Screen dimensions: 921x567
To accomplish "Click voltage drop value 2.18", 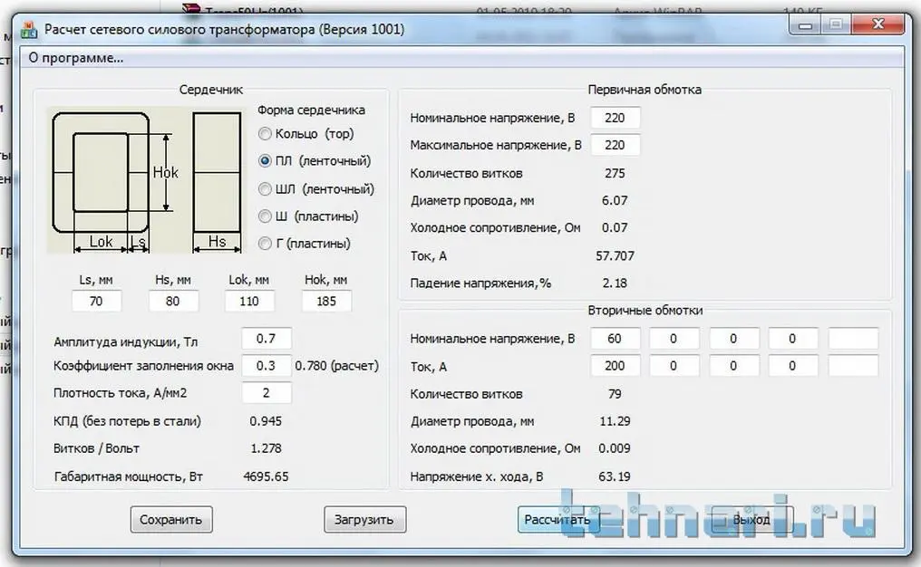I will point(615,283).
